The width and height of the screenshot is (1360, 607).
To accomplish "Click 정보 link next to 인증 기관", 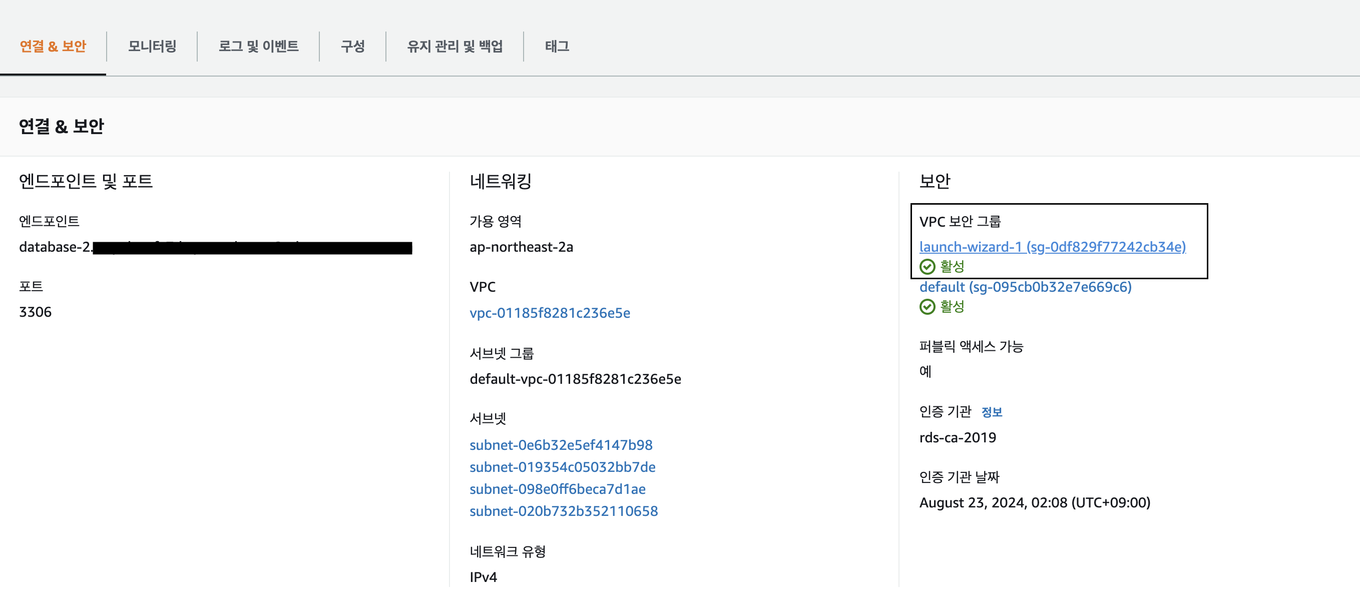I will click(992, 412).
